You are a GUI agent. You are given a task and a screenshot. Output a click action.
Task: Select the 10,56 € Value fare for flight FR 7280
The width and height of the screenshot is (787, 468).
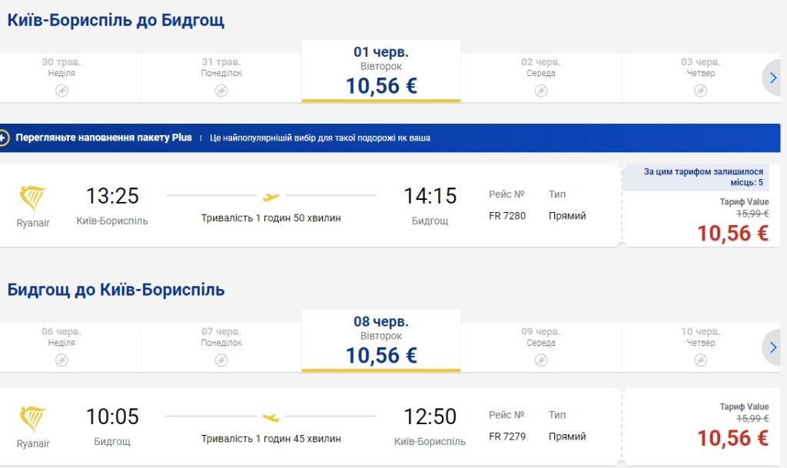(732, 234)
